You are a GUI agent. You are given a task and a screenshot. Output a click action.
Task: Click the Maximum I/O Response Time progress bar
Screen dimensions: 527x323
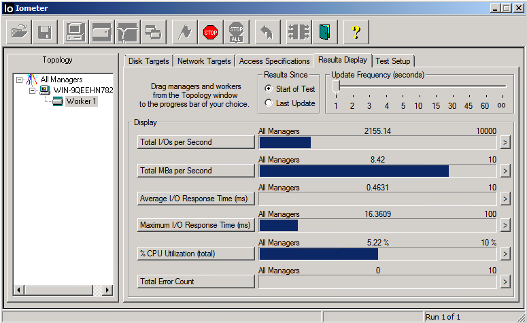[378, 225]
